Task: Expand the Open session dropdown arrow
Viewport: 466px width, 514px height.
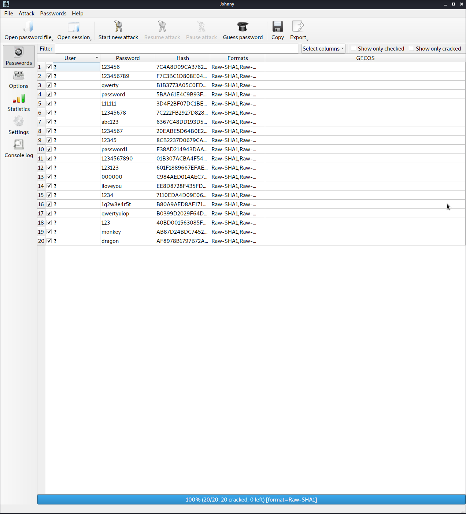Action: coord(91,40)
